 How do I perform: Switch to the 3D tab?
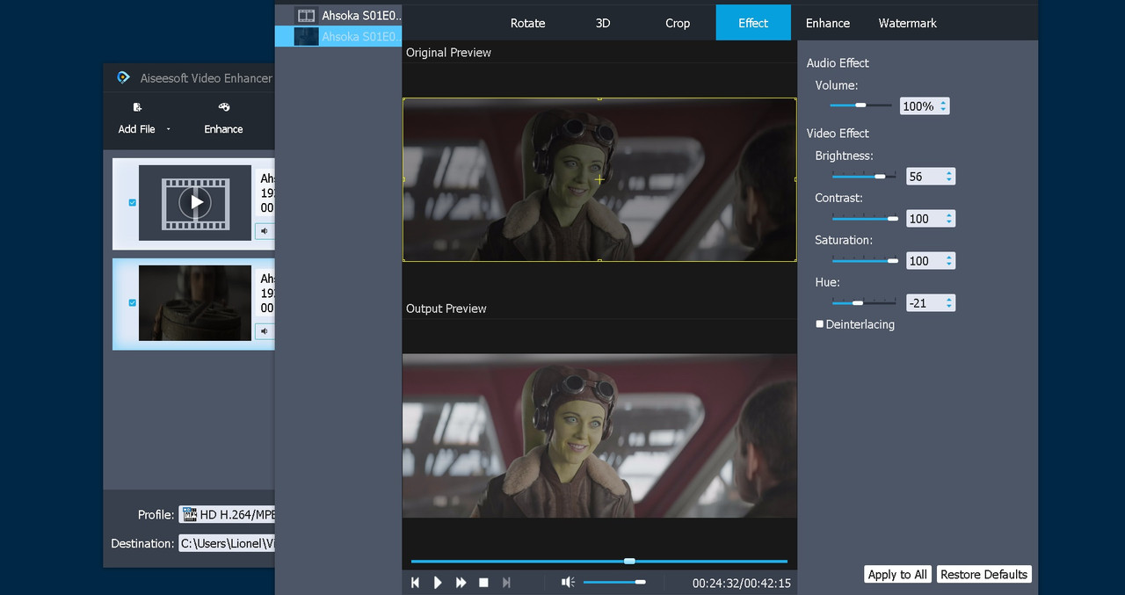603,23
